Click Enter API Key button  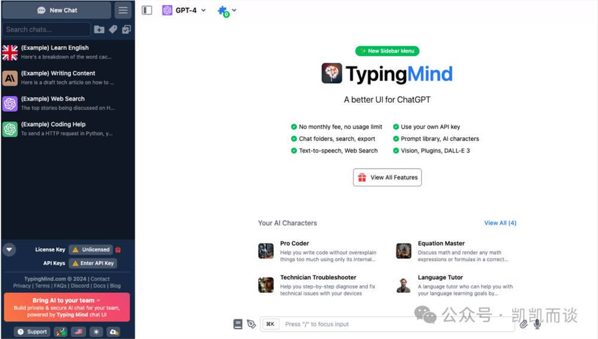(x=93, y=263)
